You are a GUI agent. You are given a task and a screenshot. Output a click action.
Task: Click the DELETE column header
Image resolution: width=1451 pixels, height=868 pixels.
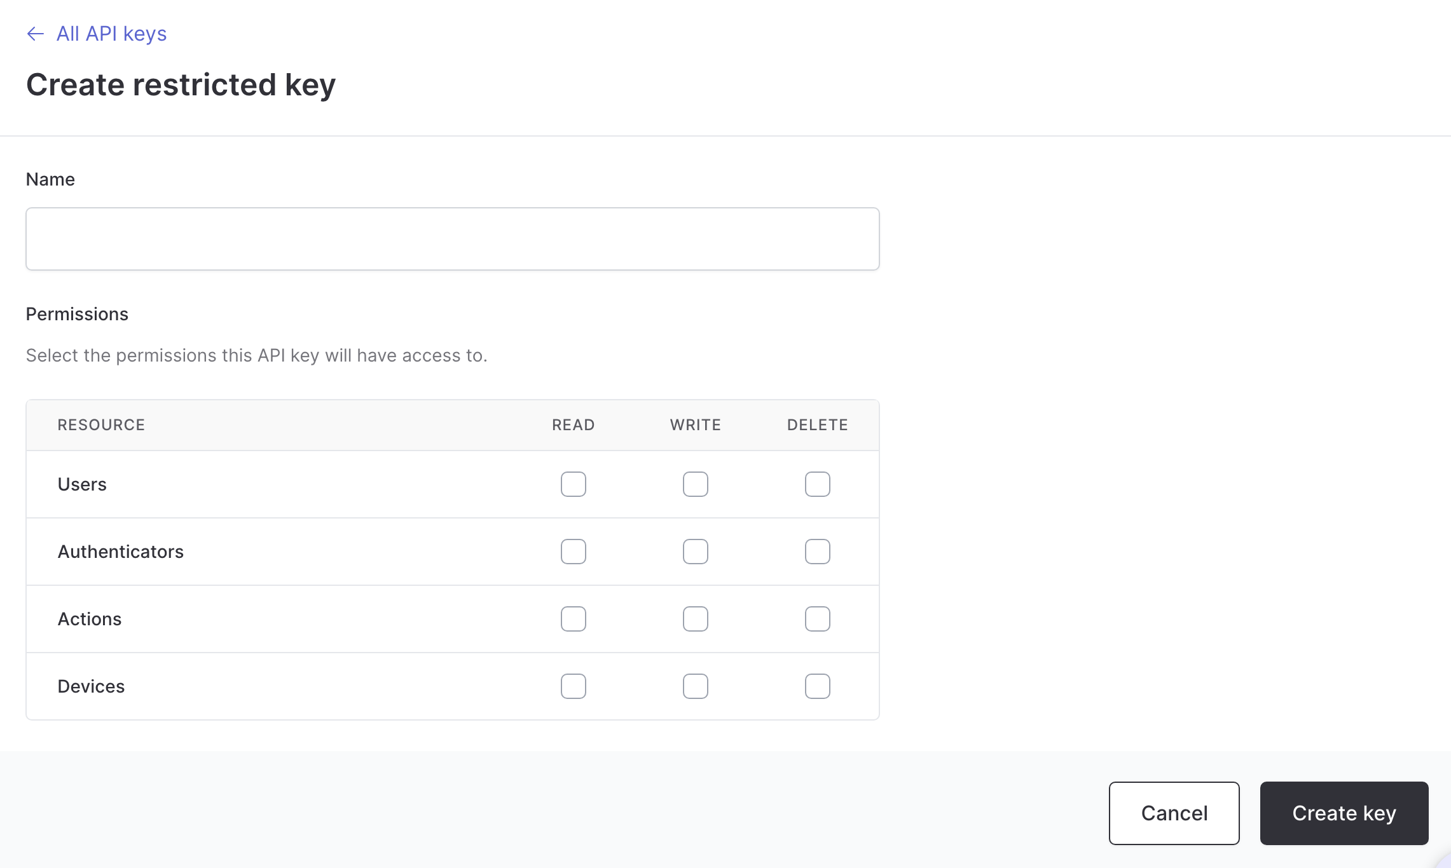coord(817,425)
